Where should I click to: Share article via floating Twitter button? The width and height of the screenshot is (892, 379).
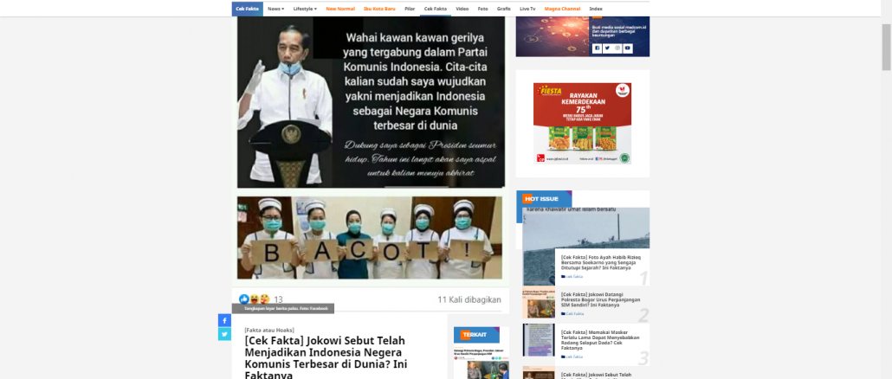(x=224, y=334)
